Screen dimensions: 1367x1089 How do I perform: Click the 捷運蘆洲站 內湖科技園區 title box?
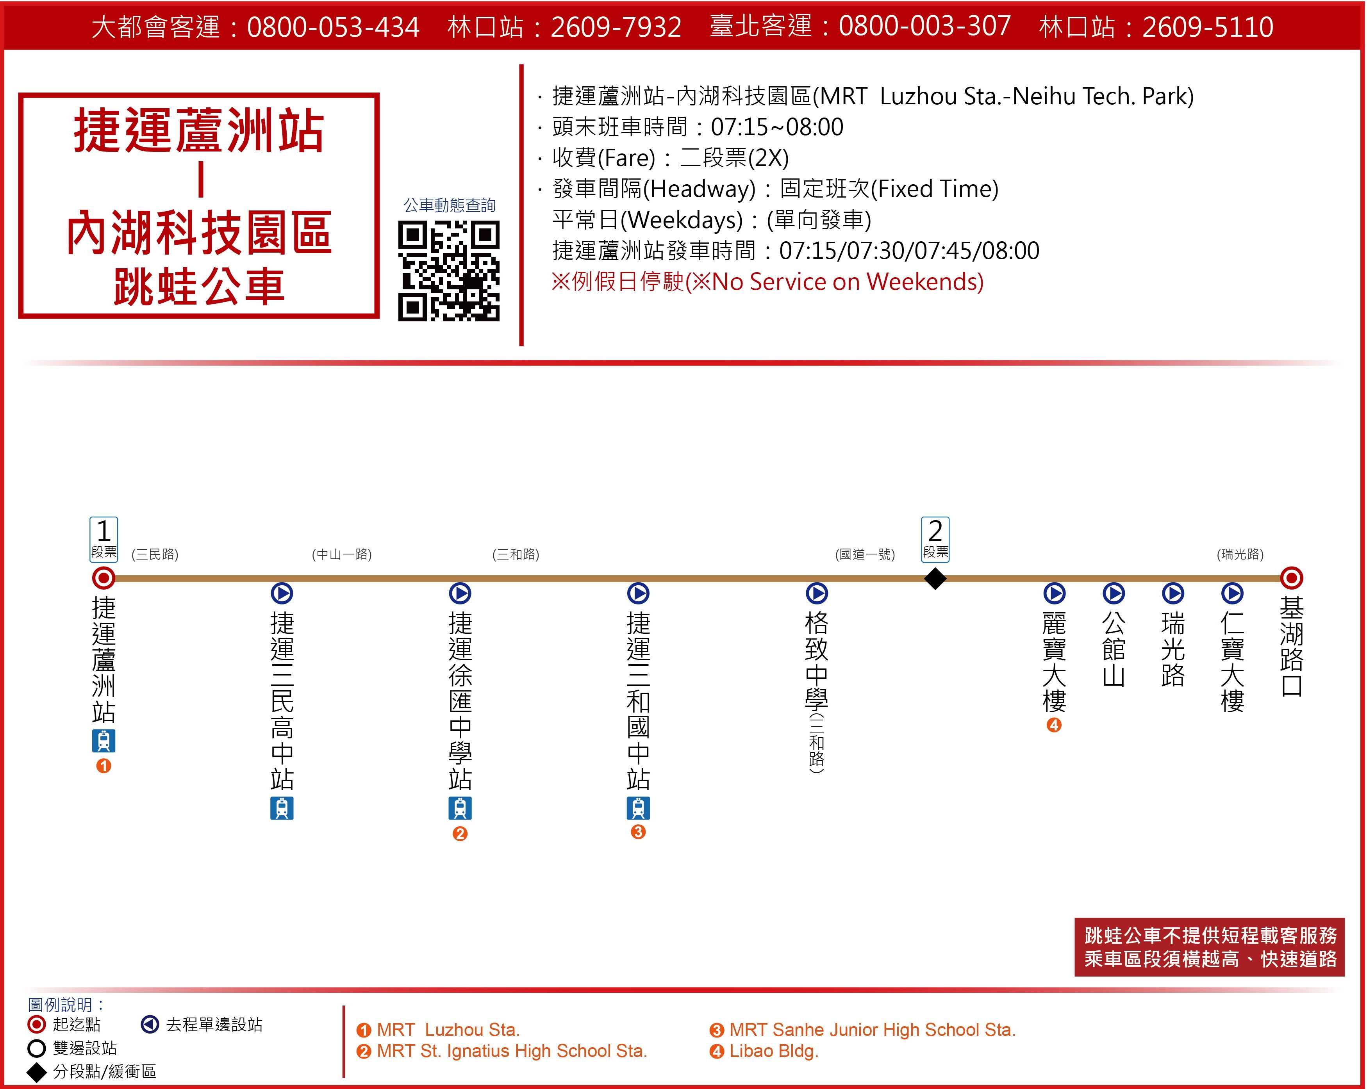(199, 205)
